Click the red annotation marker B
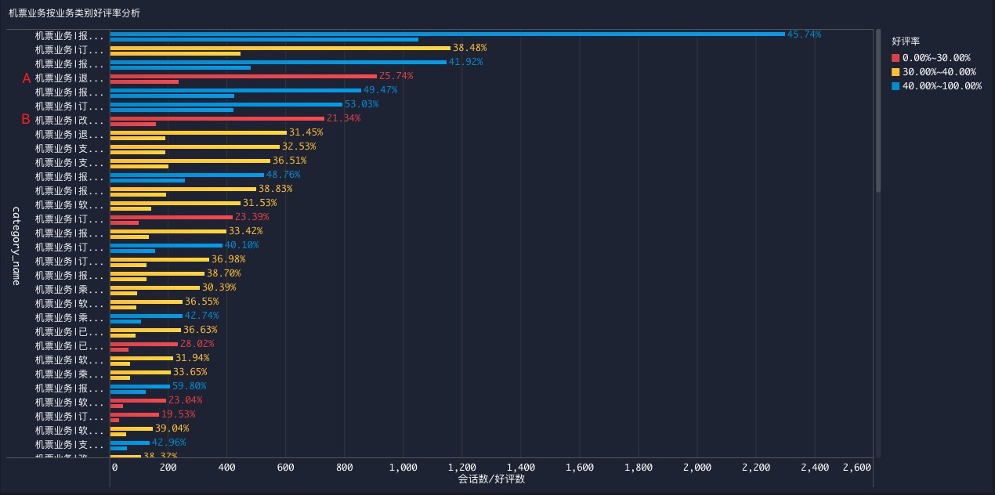The height and width of the screenshot is (495, 995). pos(26,120)
